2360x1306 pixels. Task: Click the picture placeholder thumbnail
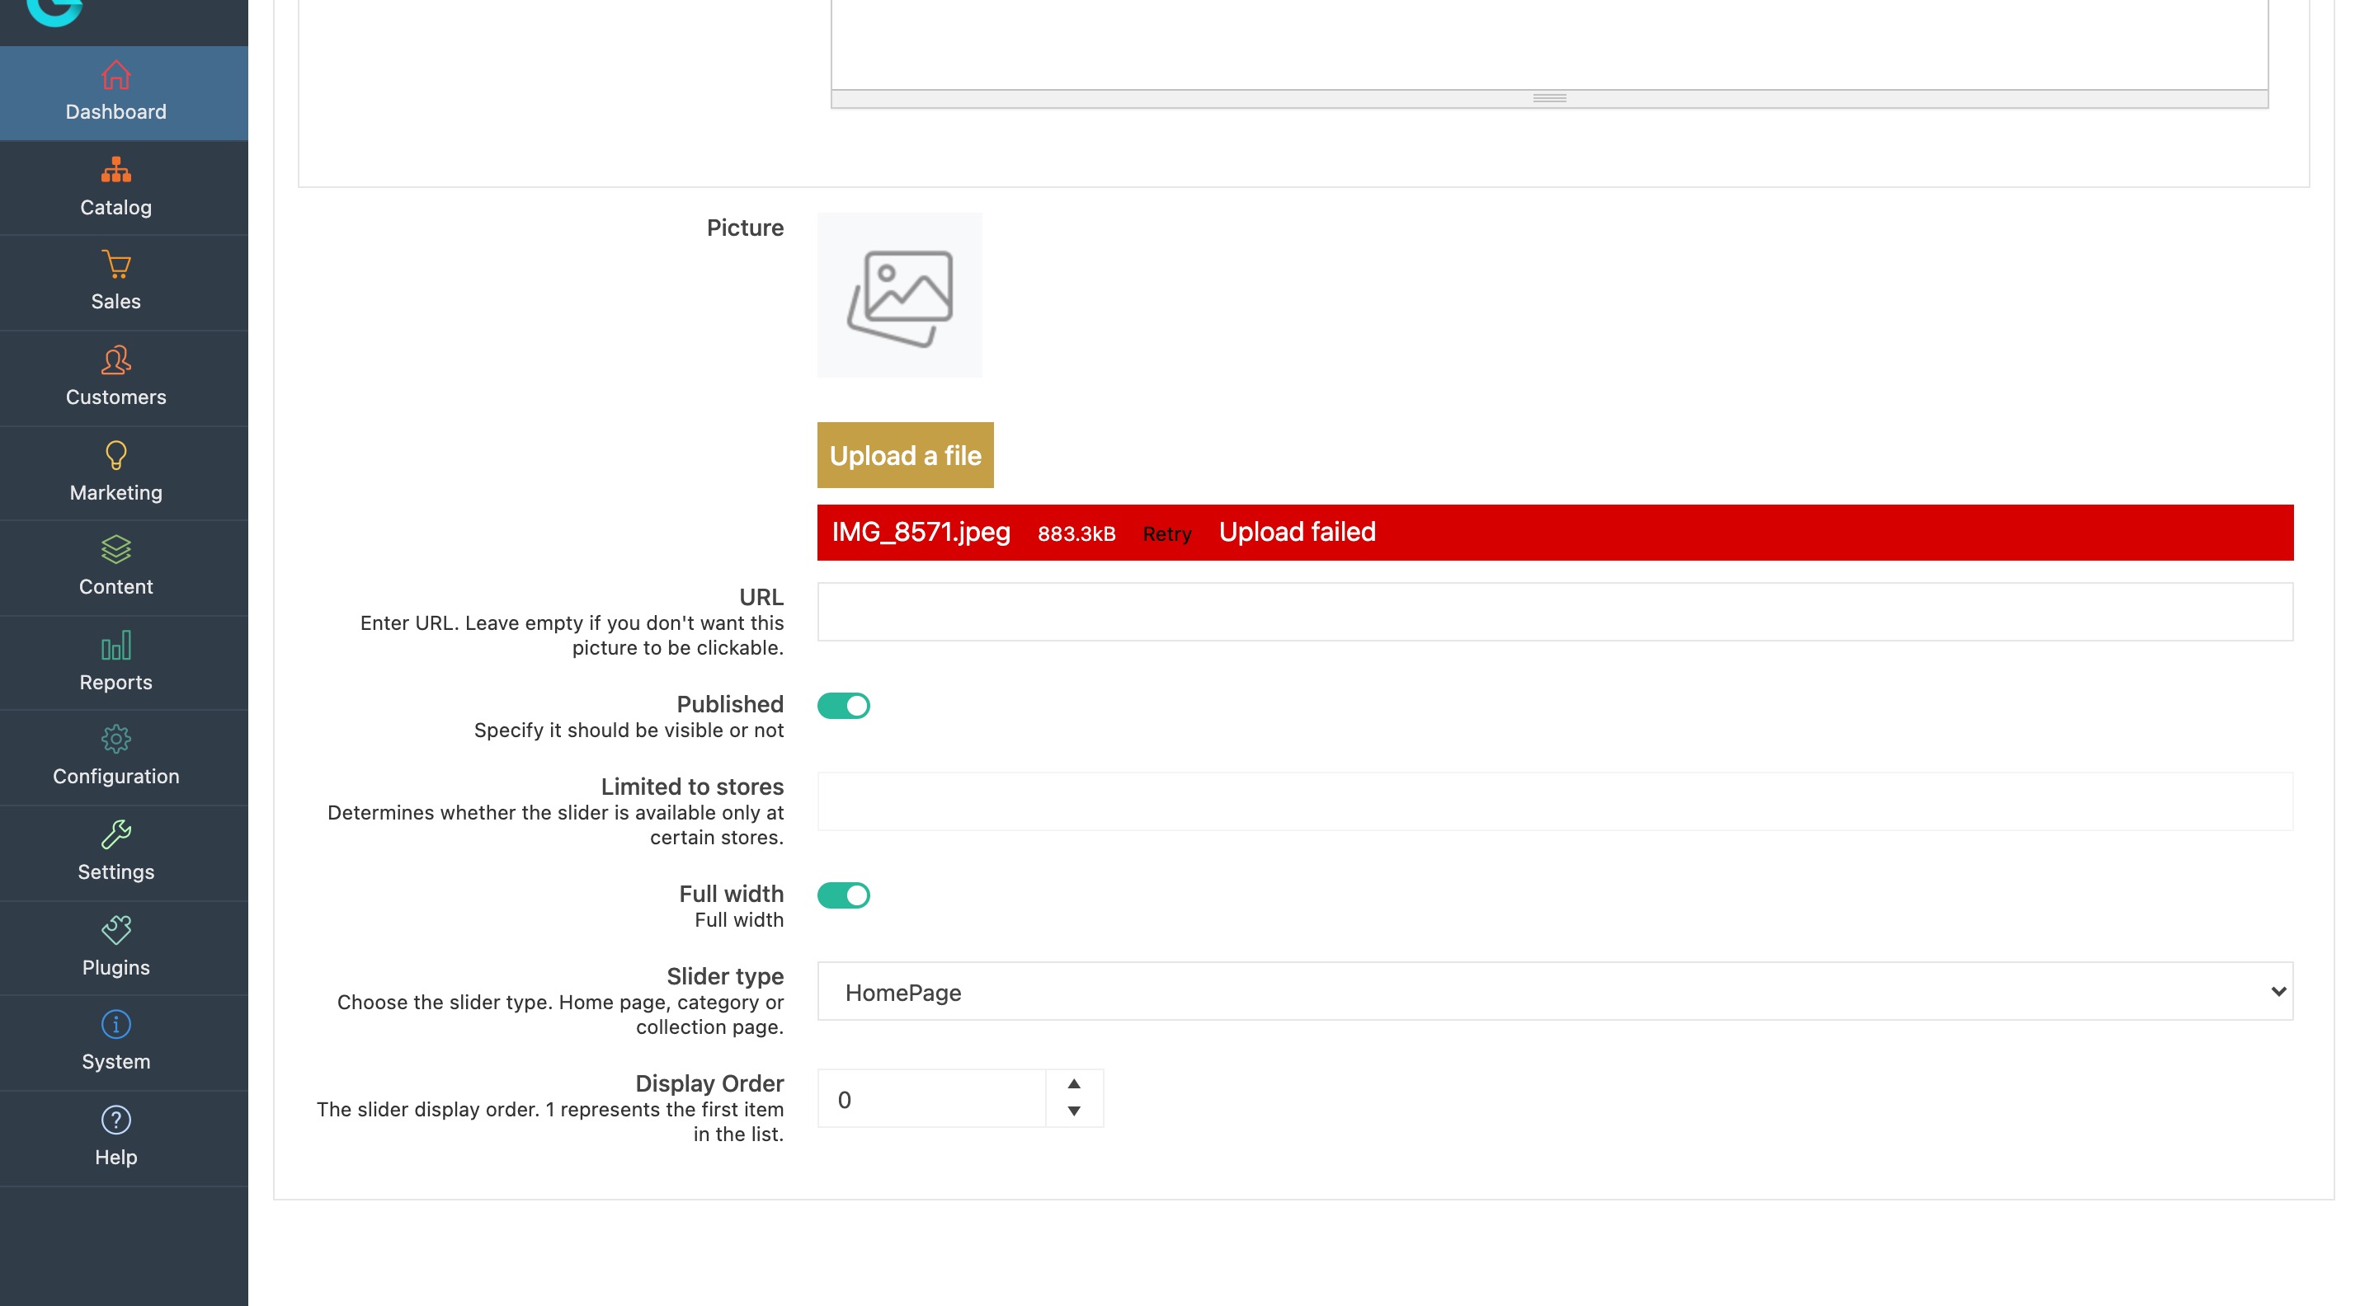[x=900, y=295]
